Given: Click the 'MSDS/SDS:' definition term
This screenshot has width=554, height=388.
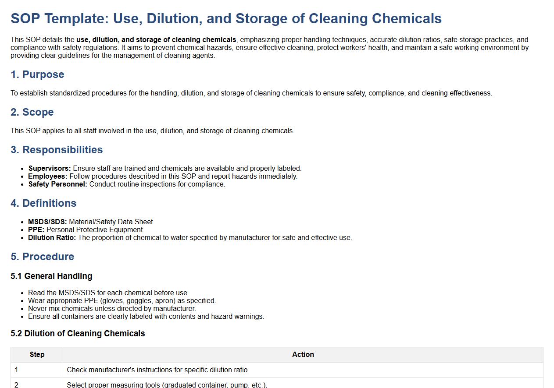Looking at the screenshot, I should coord(47,222).
